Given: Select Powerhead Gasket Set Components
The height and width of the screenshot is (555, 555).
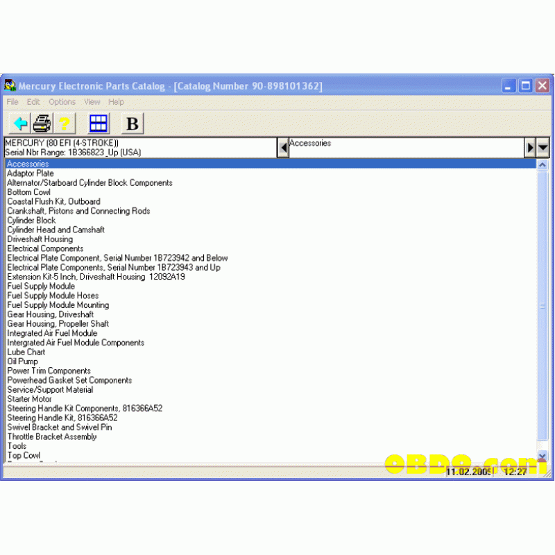Looking at the screenshot, I should [70, 380].
